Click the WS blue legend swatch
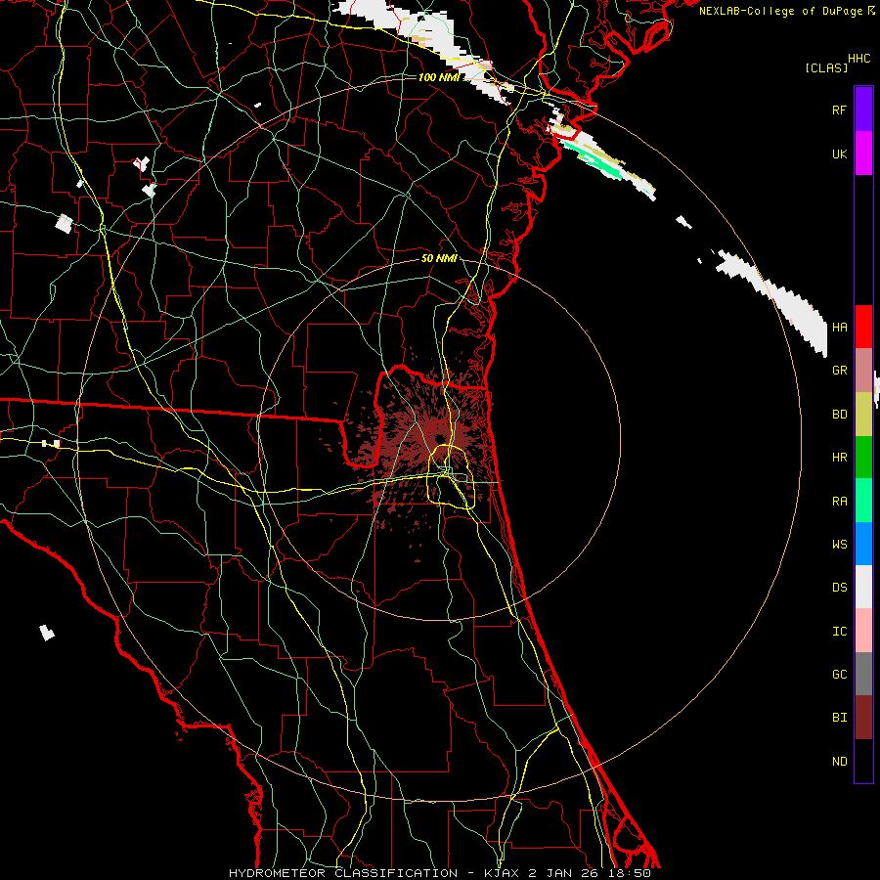 pos(863,544)
